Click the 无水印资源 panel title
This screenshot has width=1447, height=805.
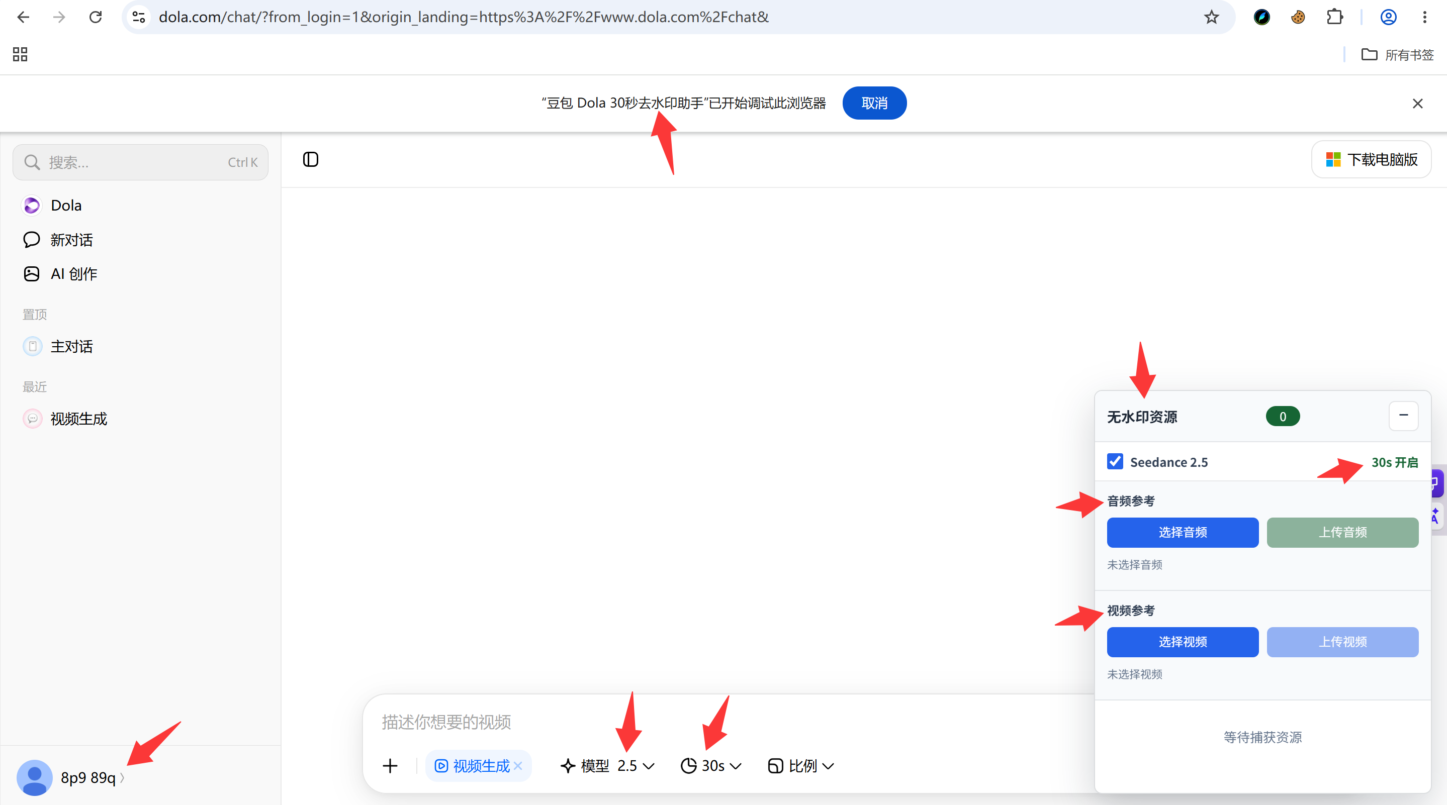click(x=1141, y=417)
